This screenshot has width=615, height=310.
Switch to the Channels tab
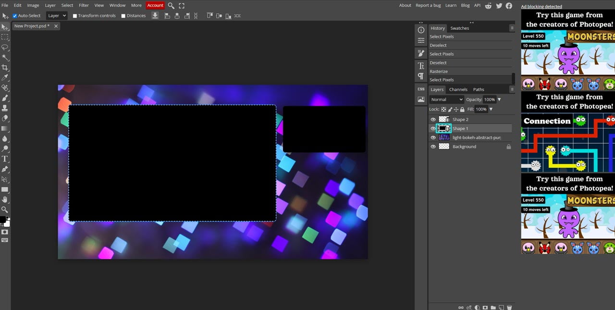point(458,89)
